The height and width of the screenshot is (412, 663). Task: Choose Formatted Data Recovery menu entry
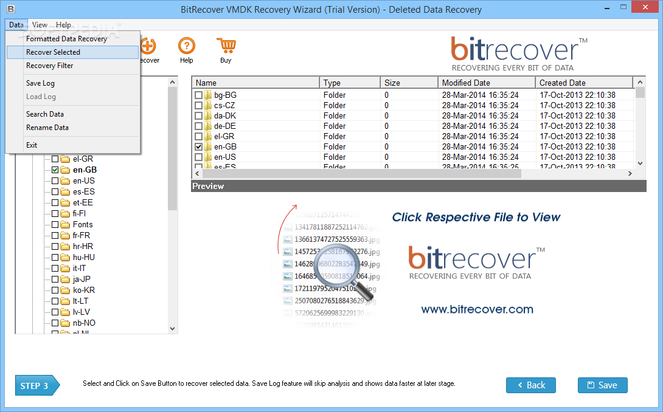coord(73,38)
